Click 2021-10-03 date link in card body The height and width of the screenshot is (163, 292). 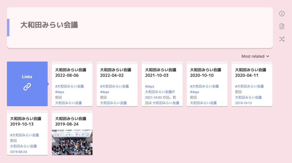point(153,97)
